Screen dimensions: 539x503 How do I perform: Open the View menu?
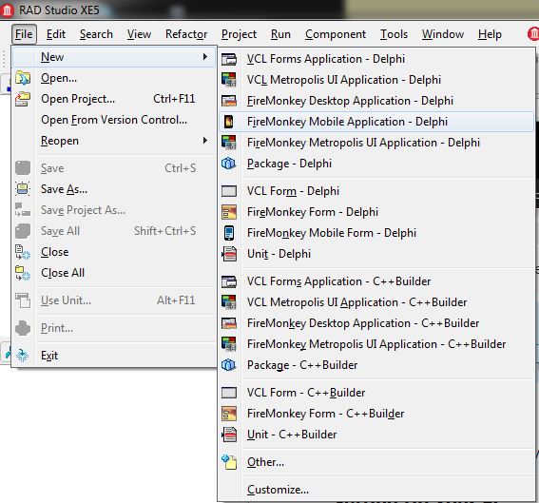coord(139,34)
